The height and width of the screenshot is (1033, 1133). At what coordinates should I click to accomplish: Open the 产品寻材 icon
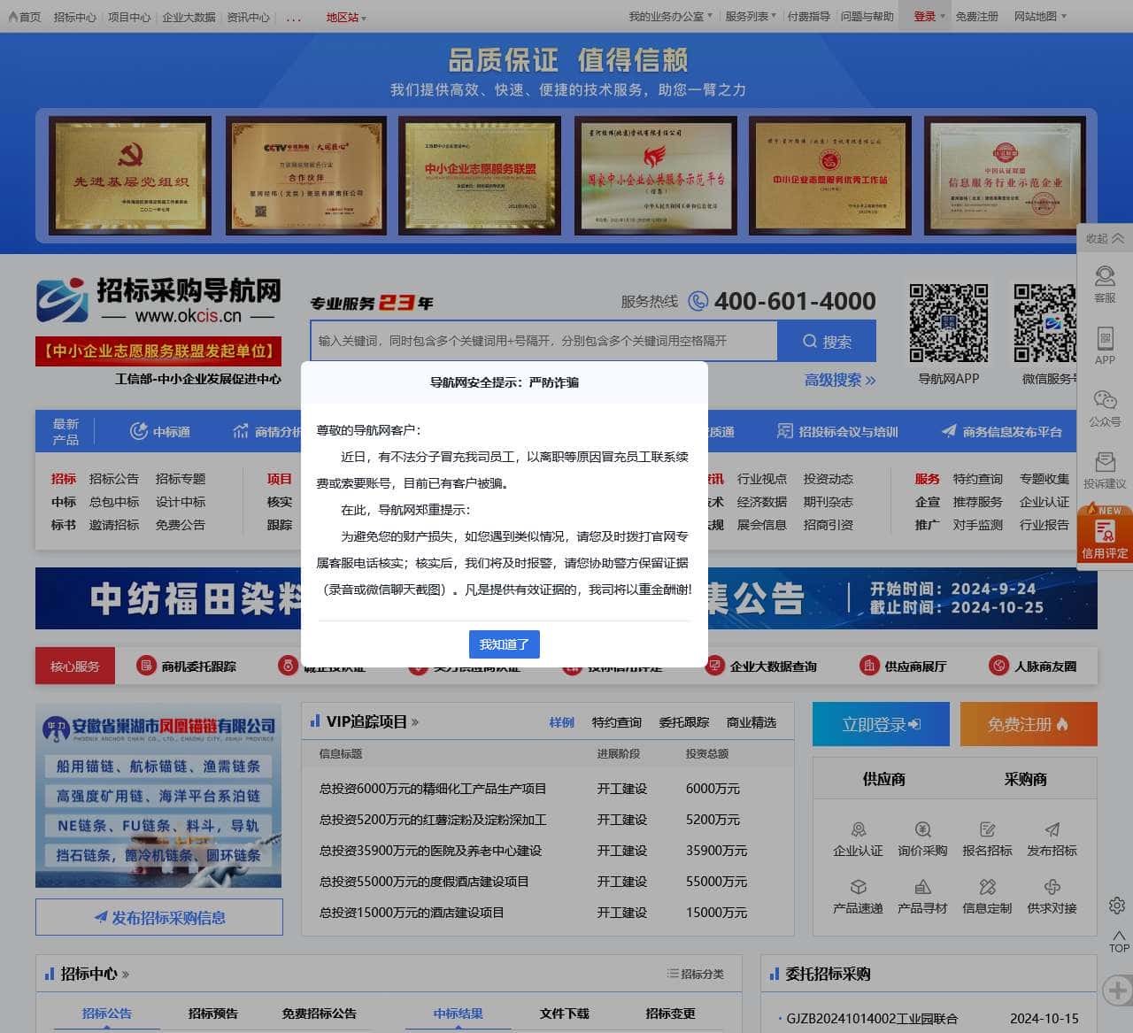[922, 897]
